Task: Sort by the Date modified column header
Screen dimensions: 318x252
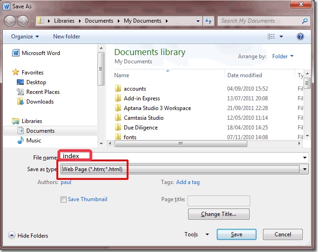Action: (x=245, y=75)
